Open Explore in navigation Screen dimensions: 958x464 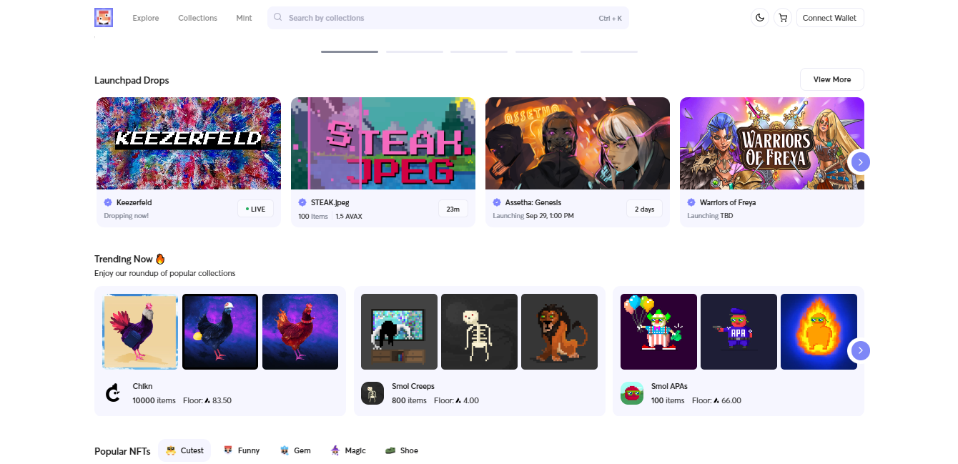coord(146,18)
